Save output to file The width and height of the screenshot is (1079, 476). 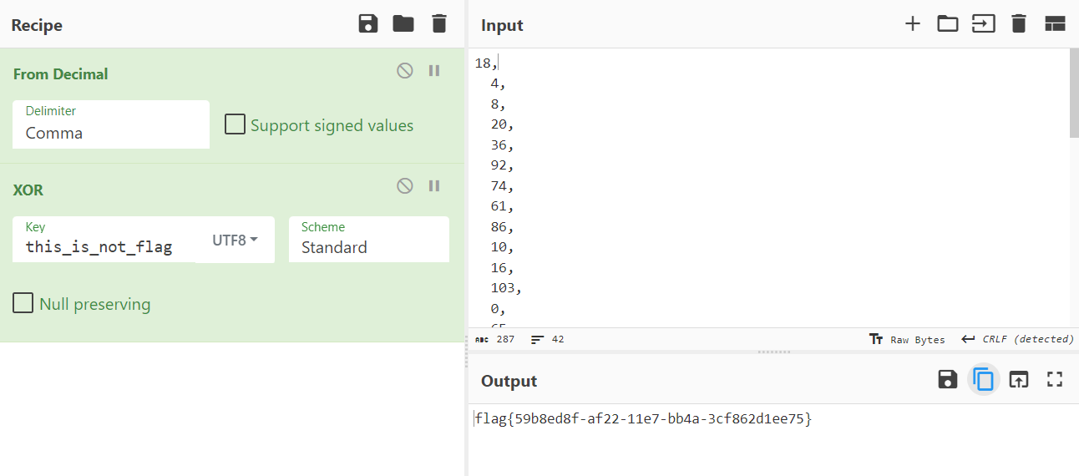pyautogui.click(x=947, y=380)
